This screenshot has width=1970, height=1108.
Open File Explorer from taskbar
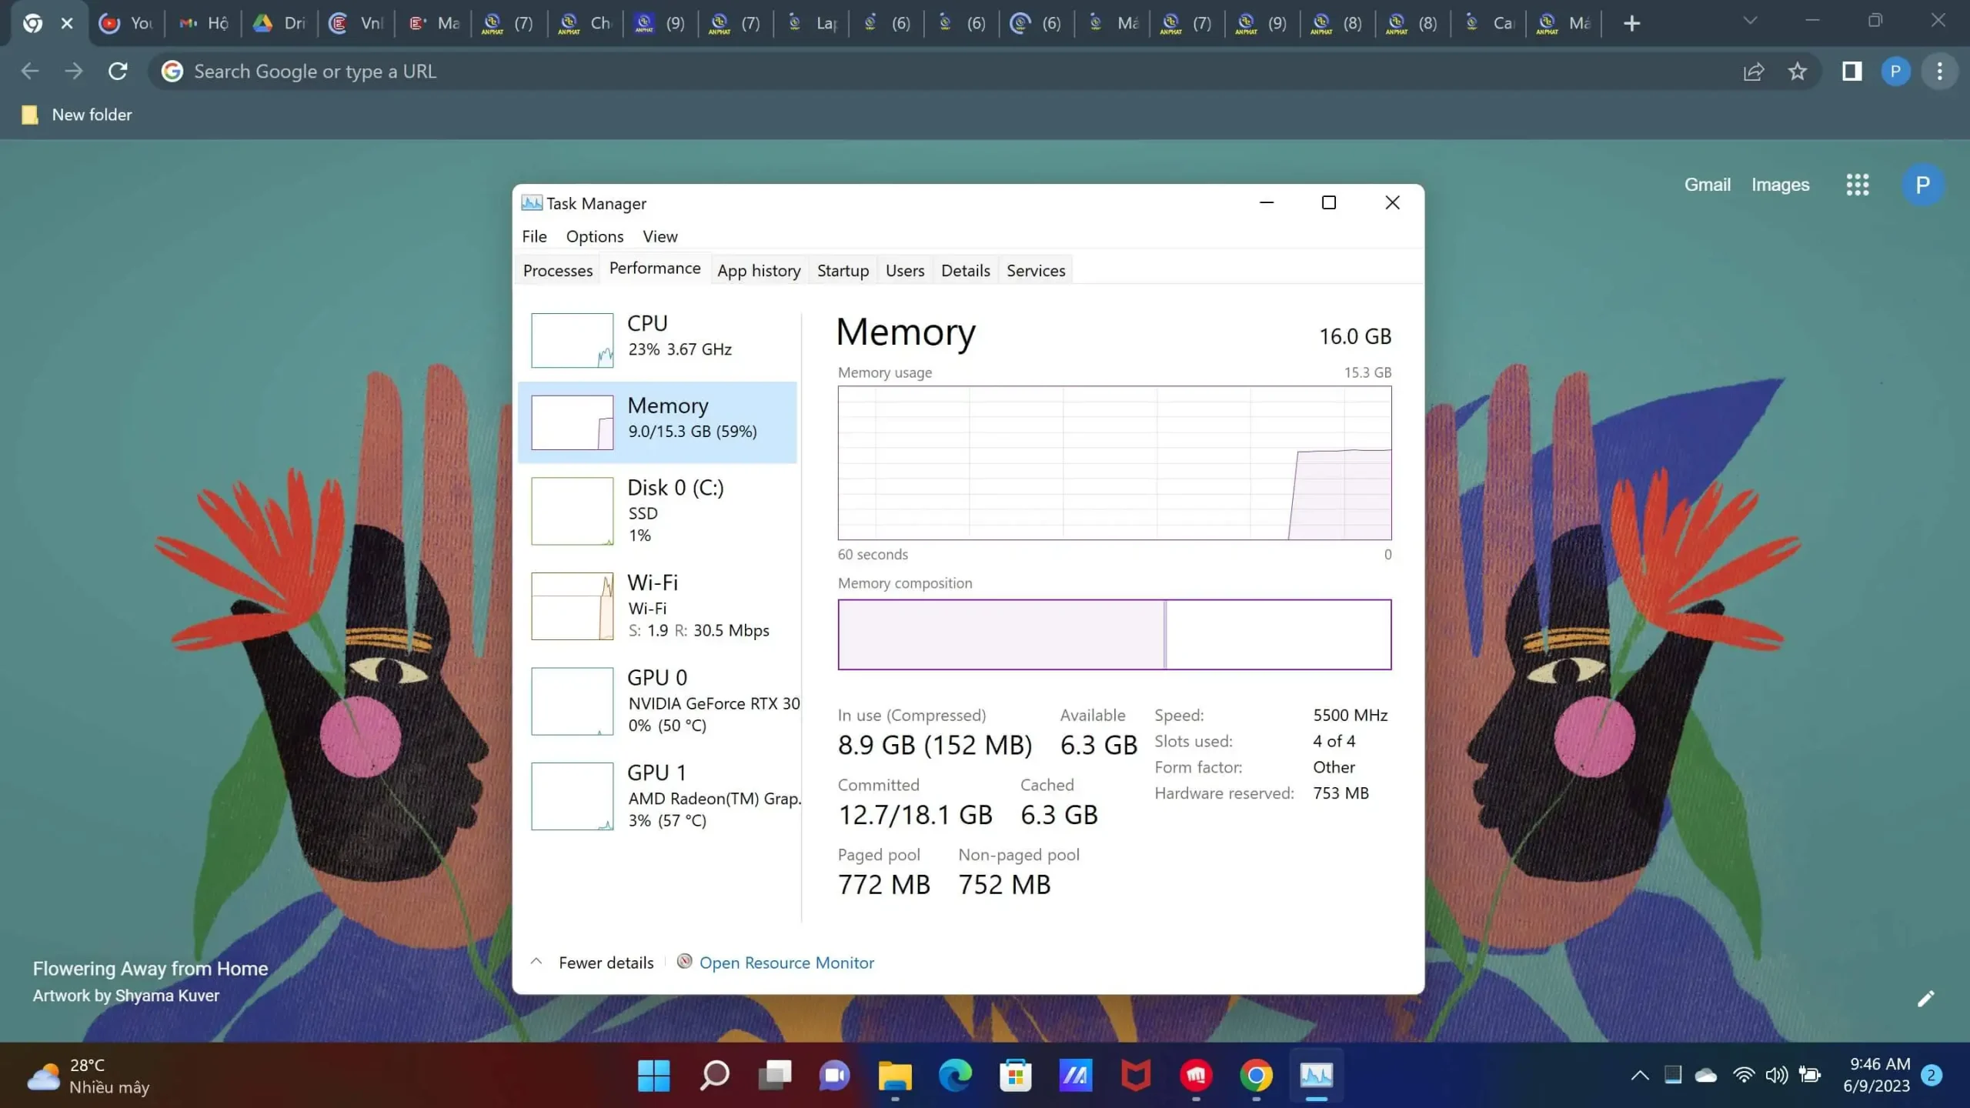pos(895,1075)
